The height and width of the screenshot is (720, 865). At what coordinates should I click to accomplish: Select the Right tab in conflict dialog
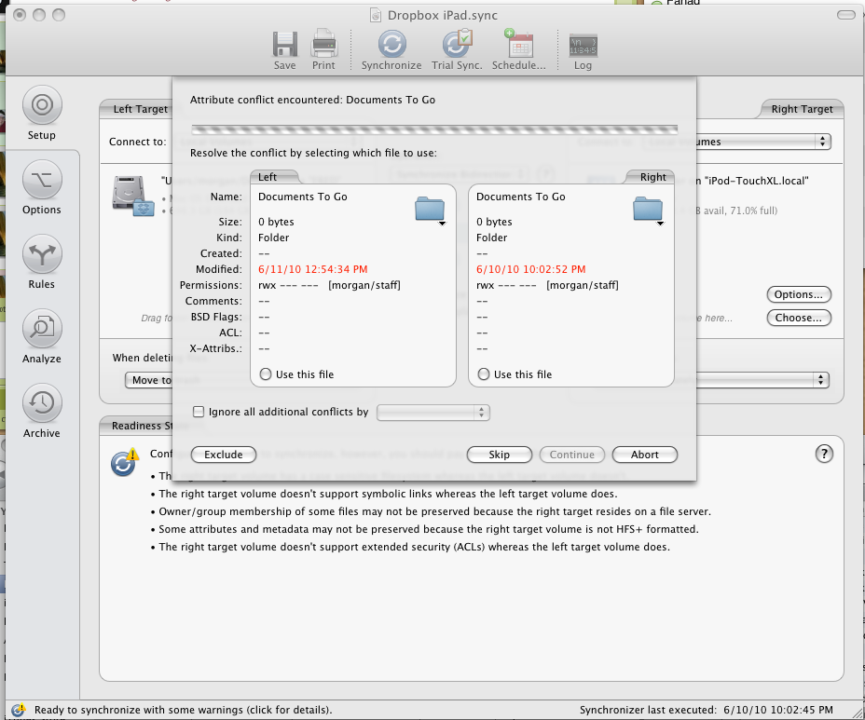coord(653,177)
